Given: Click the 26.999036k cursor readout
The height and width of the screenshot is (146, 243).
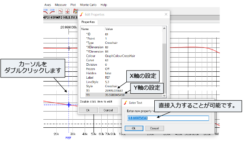Looking at the screenshot, I should pos(68,27).
